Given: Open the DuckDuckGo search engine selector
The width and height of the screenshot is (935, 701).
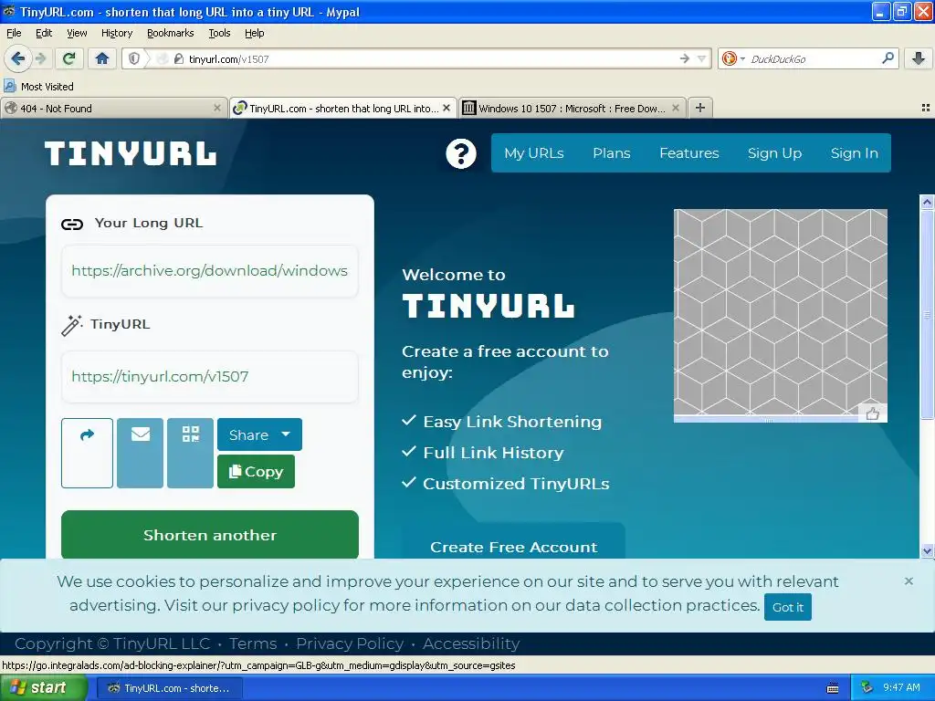Looking at the screenshot, I should pos(733,58).
